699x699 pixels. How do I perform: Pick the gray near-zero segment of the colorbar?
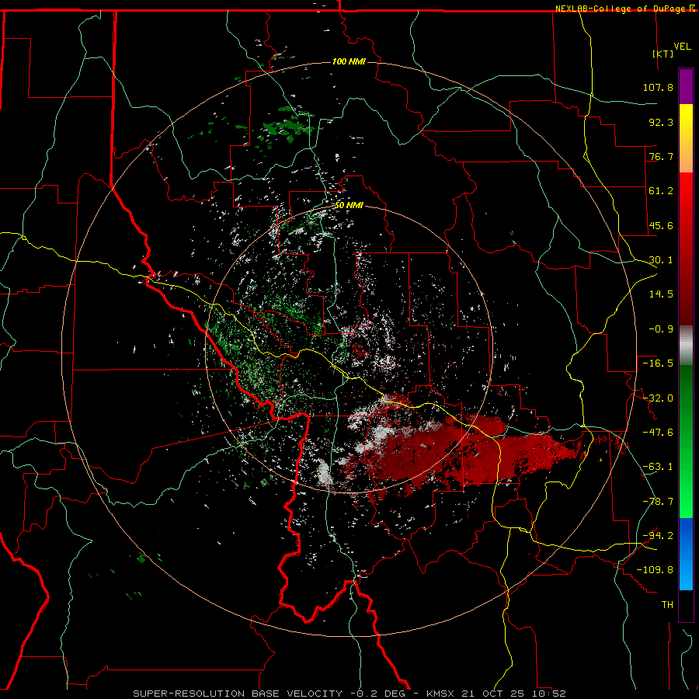pyautogui.click(x=686, y=346)
